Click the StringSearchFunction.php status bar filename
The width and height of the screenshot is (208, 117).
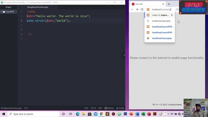(11, 108)
